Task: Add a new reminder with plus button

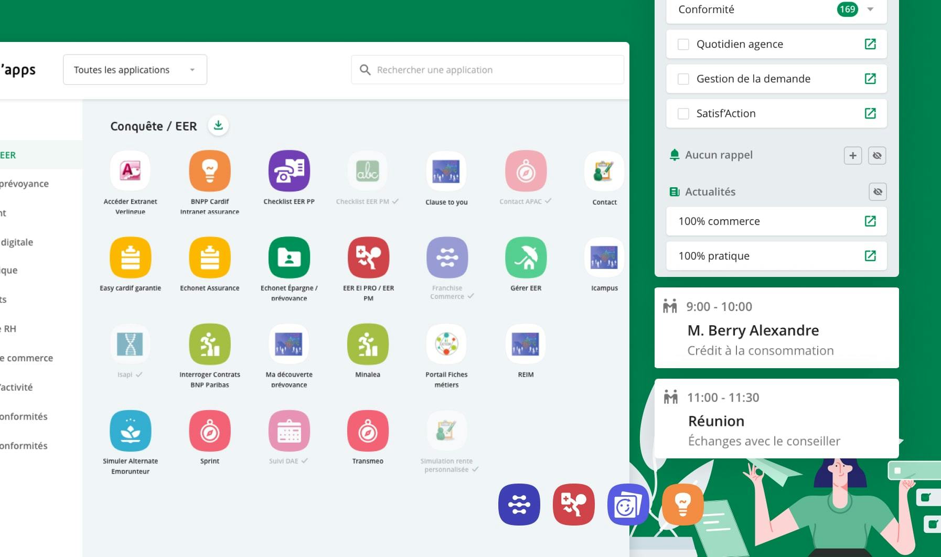Action: [x=853, y=155]
